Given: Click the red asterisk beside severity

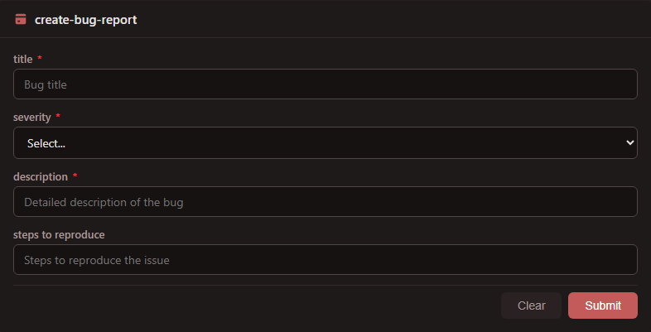Looking at the screenshot, I should point(58,118).
